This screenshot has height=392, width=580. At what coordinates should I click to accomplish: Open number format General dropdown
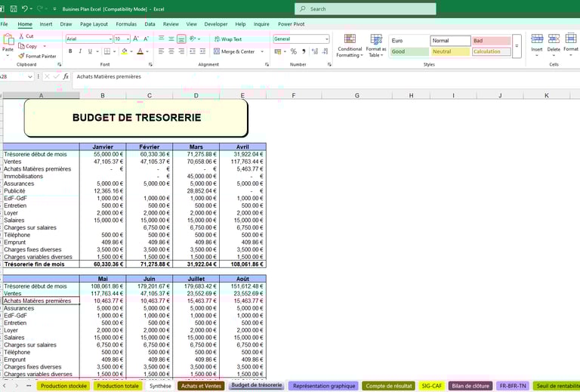(326, 39)
